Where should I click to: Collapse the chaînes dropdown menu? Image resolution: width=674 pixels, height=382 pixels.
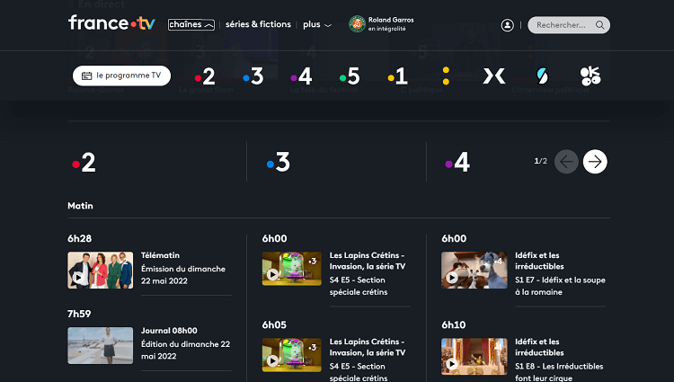click(191, 24)
